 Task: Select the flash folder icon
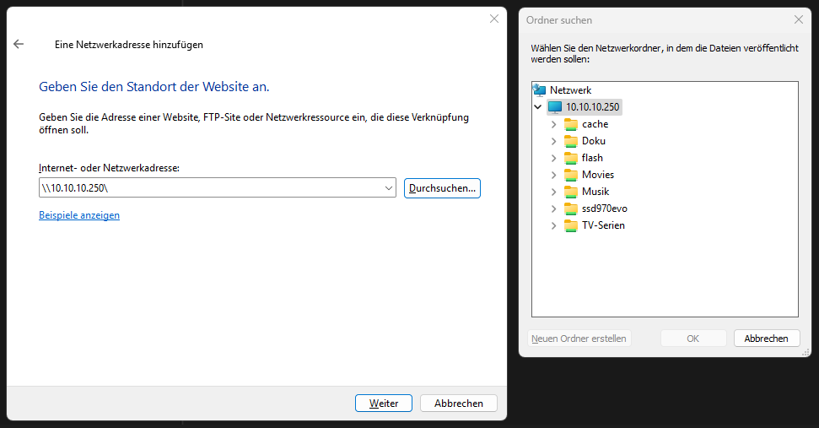571,158
